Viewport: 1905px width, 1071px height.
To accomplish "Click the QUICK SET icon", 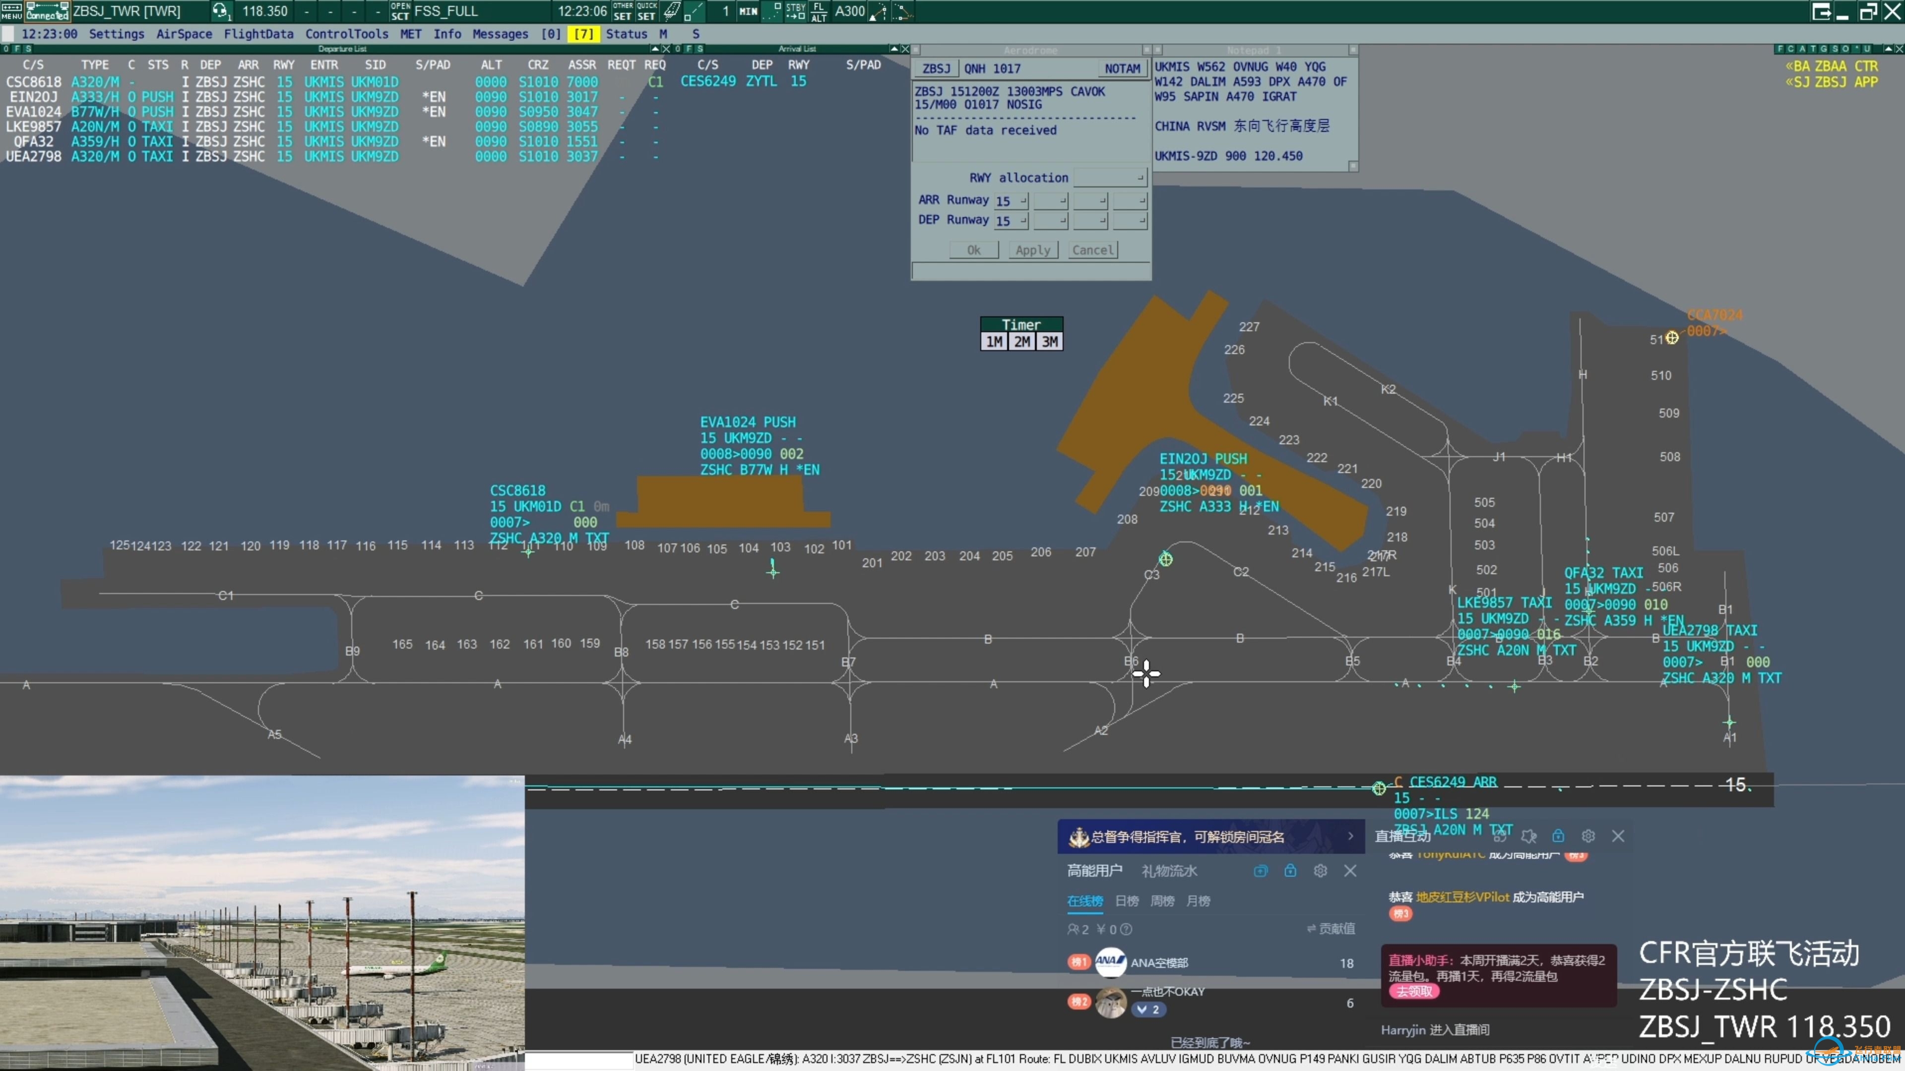I will (x=646, y=11).
